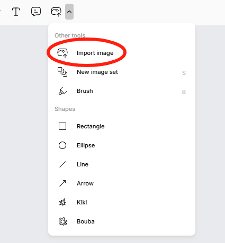This screenshot has height=243, width=225.
Task: Choose Import image from menu
Action: tap(122, 53)
